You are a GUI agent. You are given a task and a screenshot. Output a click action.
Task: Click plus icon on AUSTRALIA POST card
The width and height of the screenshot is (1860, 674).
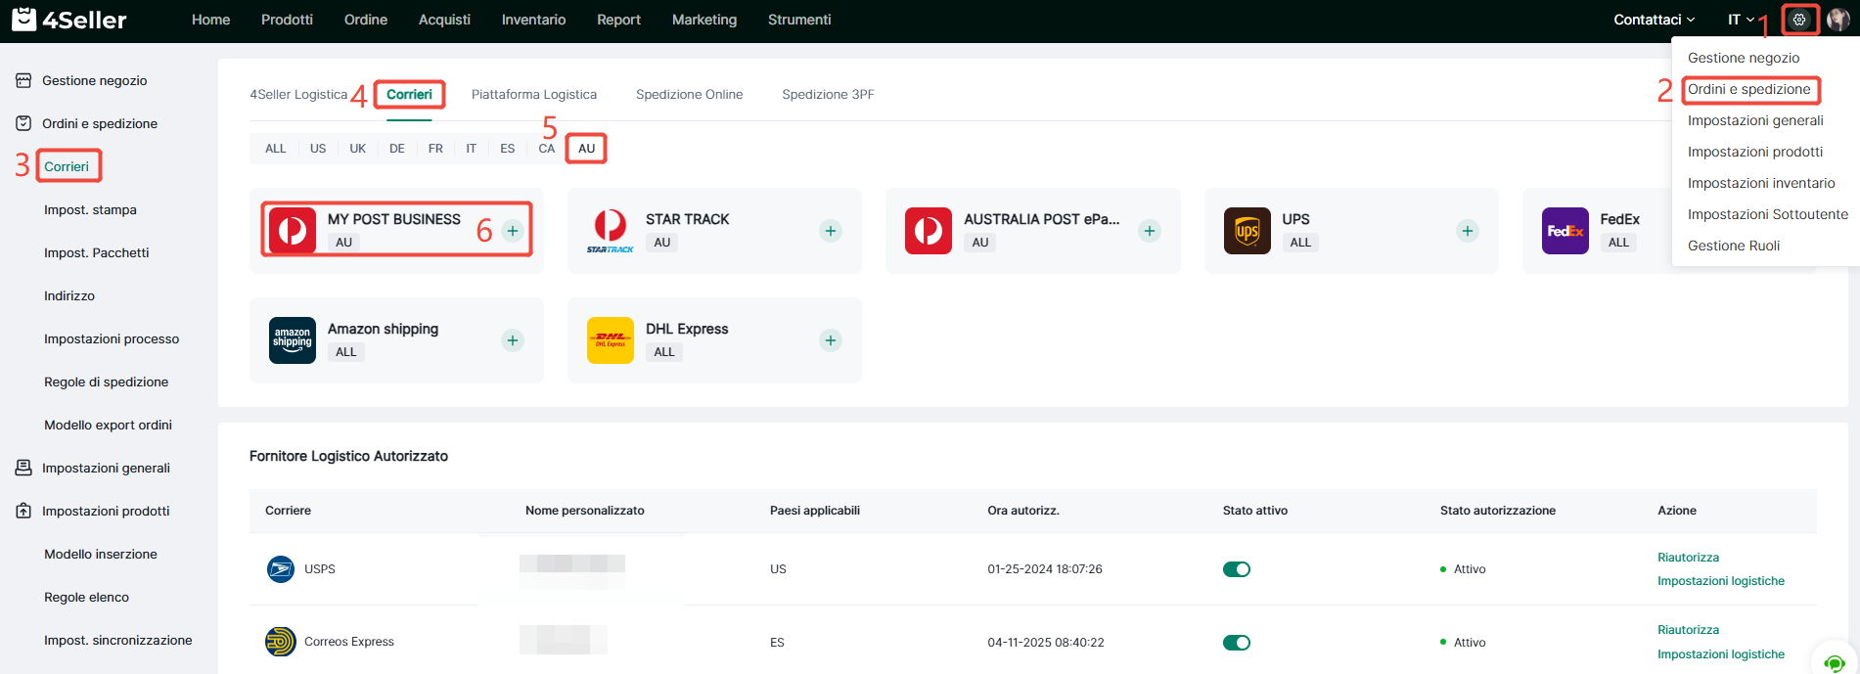[1150, 231]
